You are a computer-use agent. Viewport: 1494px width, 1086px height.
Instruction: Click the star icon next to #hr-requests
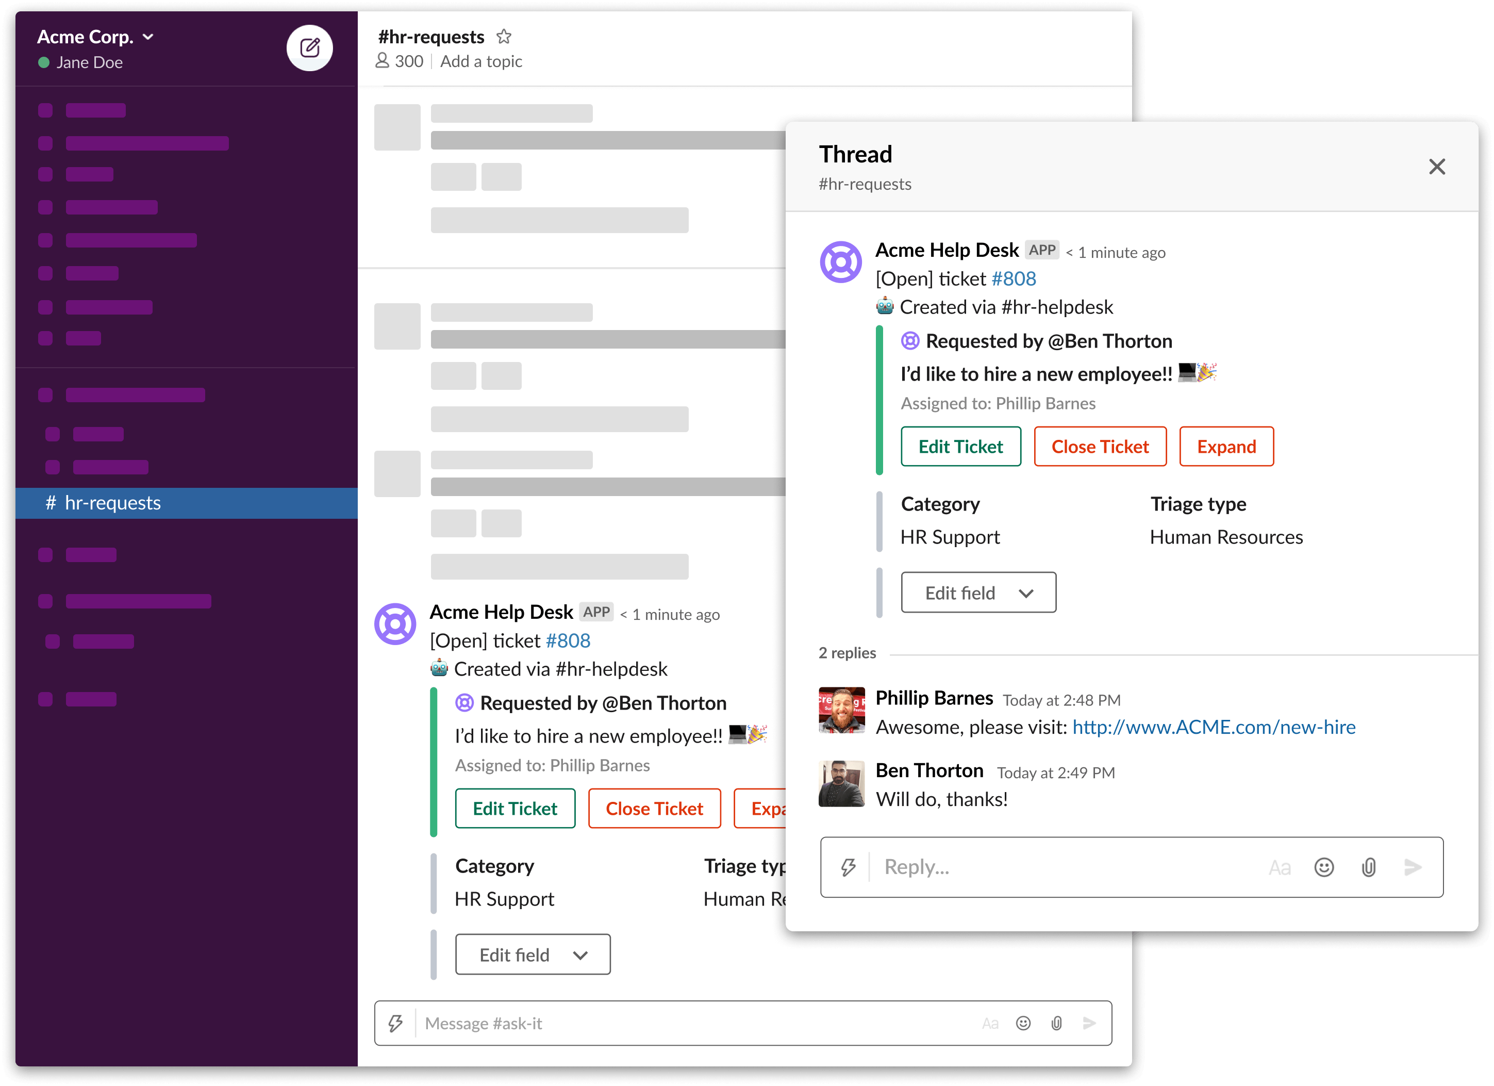(507, 36)
